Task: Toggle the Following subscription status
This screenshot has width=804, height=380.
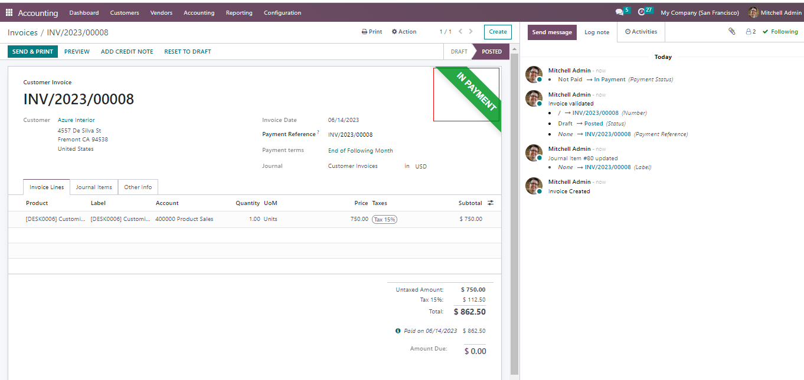Action: point(780,32)
